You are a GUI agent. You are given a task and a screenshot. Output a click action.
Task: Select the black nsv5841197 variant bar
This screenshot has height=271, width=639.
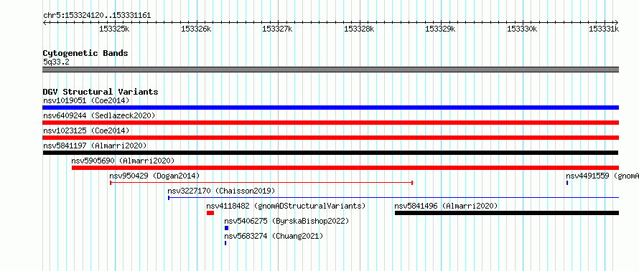click(x=330, y=153)
